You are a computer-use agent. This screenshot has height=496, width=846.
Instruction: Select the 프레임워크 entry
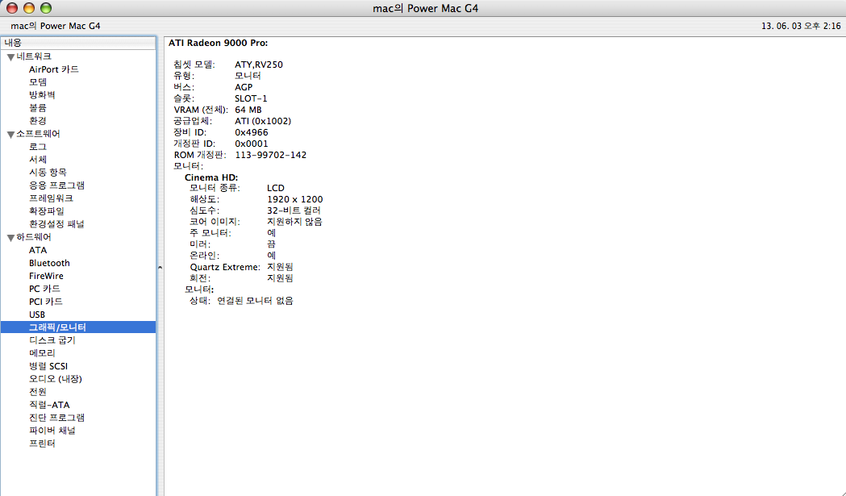(51, 198)
